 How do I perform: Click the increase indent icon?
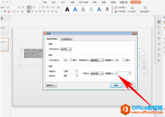pyautogui.click(x=43, y=7)
